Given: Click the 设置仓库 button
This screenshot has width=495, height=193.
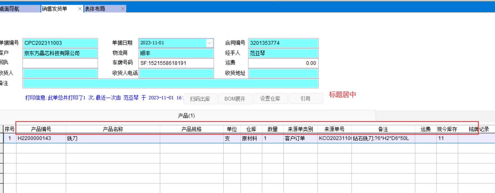Looking at the screenshot, I should click(270, 99).
